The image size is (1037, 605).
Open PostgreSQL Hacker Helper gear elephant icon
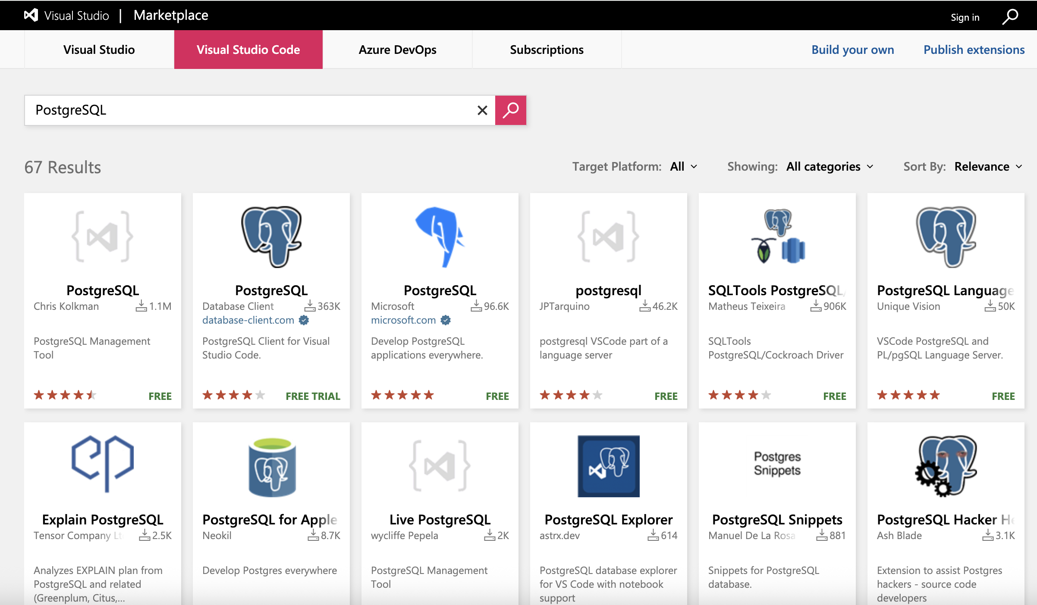(946, 466)
